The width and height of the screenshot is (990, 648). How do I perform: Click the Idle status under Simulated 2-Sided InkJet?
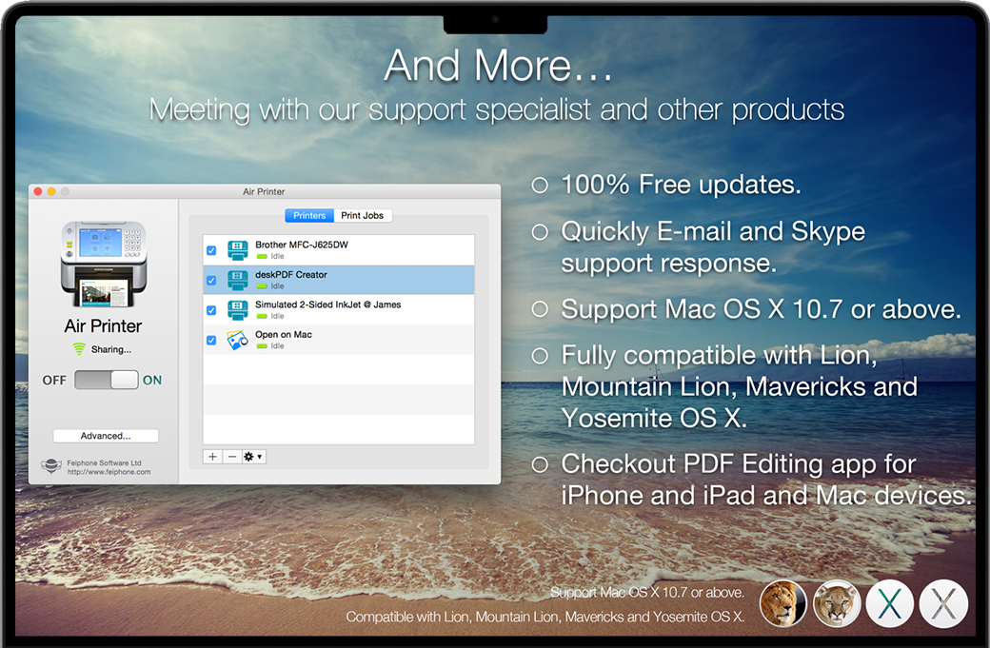277,316
